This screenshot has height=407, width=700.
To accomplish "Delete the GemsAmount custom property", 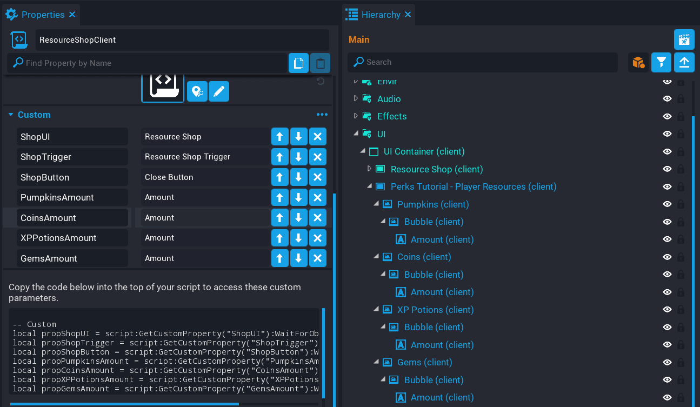I will pos(317,258).
